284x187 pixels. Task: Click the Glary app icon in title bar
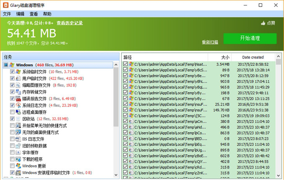(5, 5)
